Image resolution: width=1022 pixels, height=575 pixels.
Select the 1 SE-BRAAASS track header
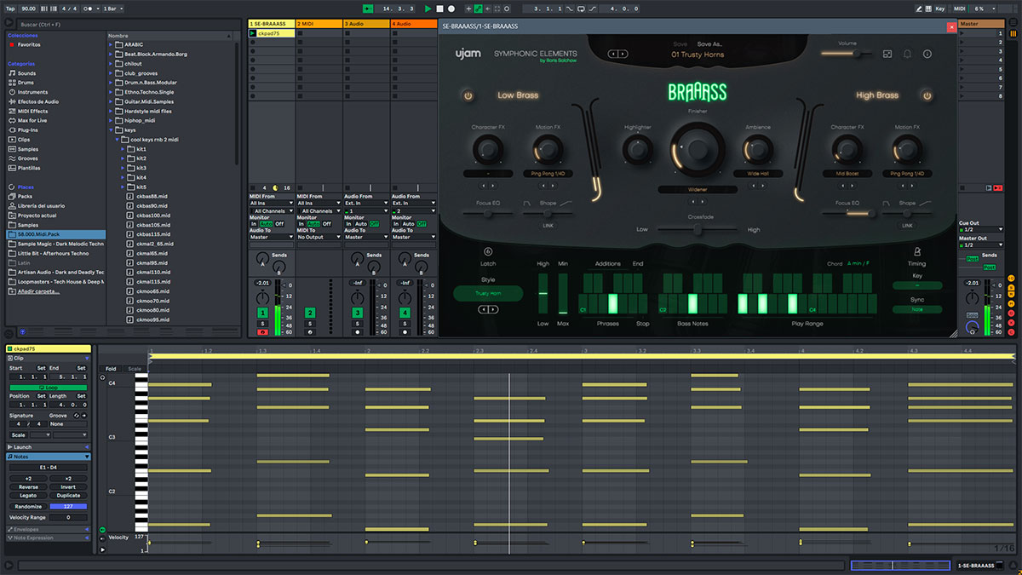pyautogui.click(x=271, y=24)
